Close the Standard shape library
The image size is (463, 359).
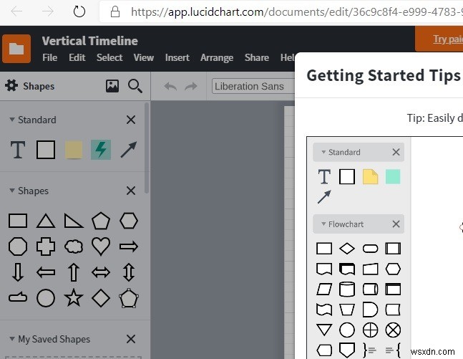[131, 120]
